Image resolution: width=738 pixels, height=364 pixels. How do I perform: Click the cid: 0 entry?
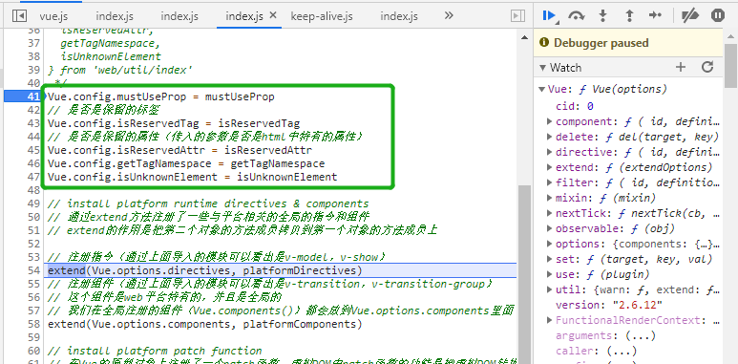[574, 106]
